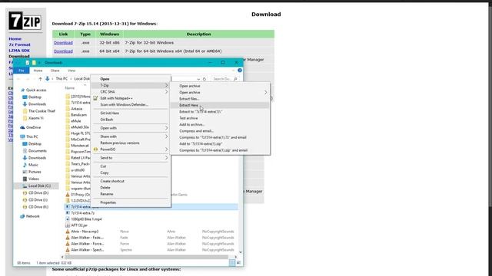This screenshot has width=492, height=276.
Task: Select Properties in context menu
Action: click(x=131, y=202)
